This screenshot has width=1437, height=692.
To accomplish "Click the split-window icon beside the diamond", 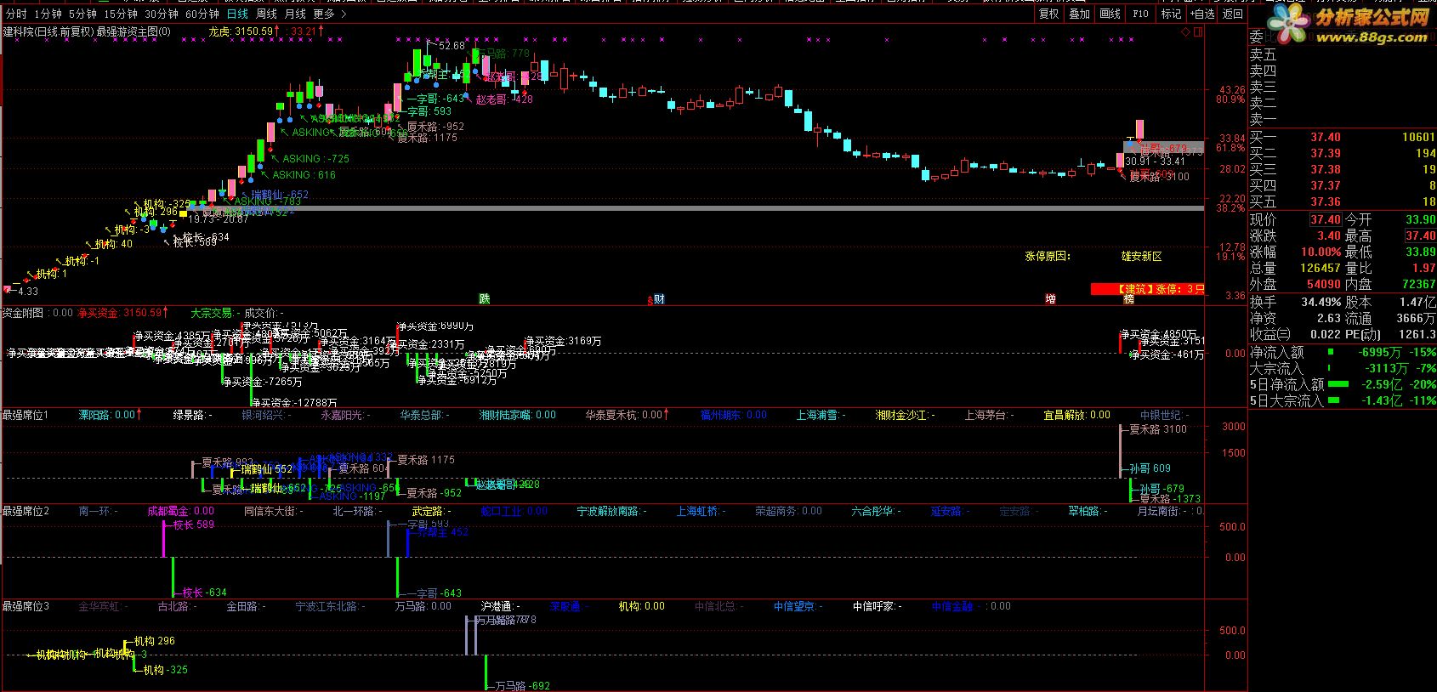I will (x=1199, y=31).
